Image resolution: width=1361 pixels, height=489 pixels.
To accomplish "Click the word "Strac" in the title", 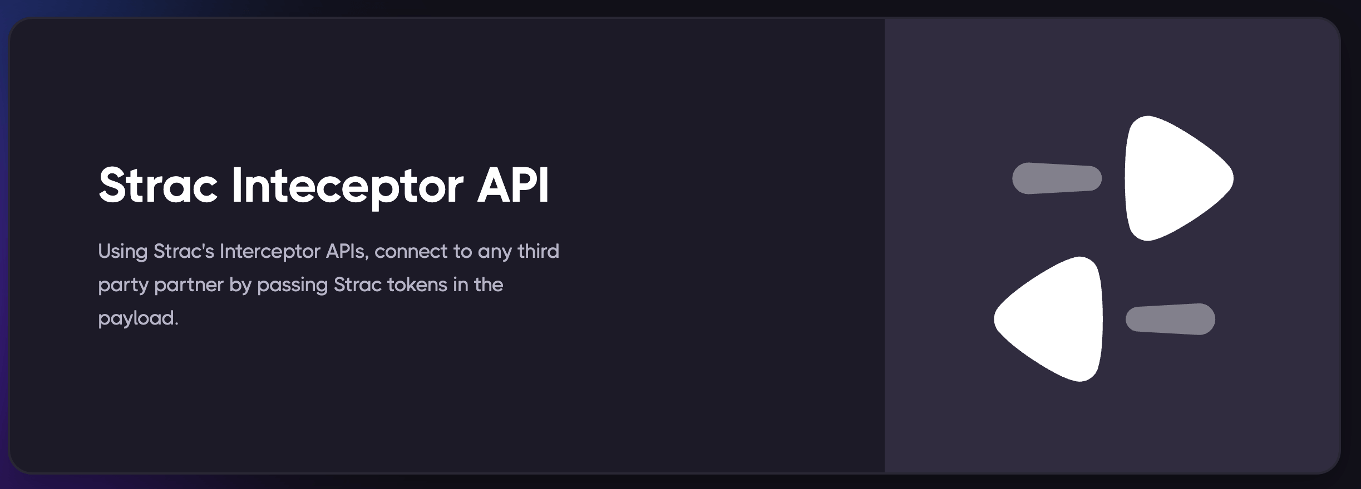I will (x=157, y=185).
